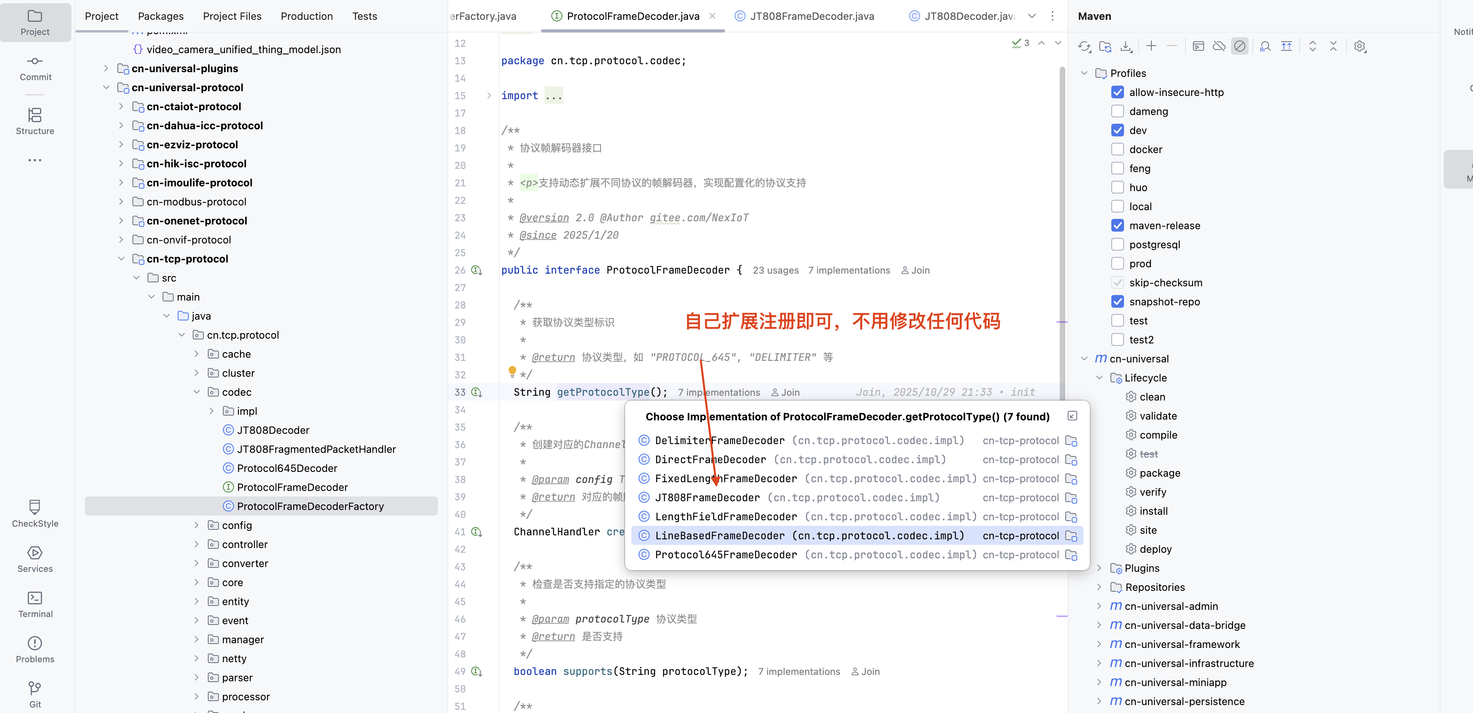Screen dimensions: 1473x713
Task: Uncheck the dev Maven profile
Action: coord(1117,130)
